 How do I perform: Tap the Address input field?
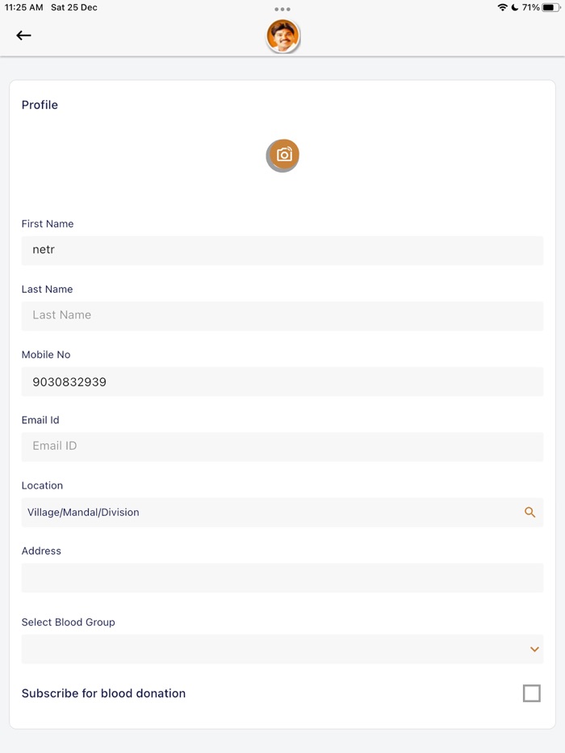282,577
